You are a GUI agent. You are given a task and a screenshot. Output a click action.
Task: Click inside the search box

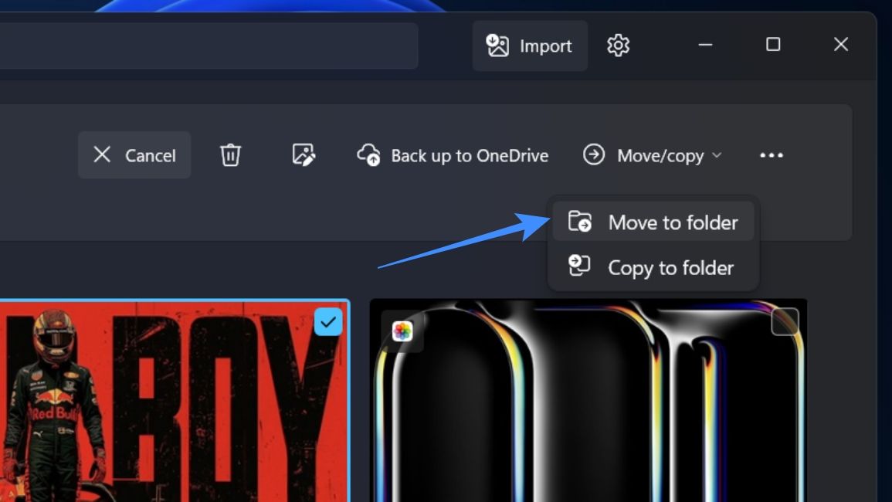coord(209,46)
